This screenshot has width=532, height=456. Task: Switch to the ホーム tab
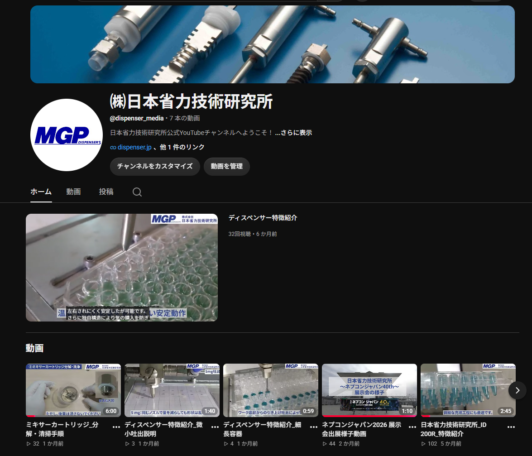click(x=41, y=192)
